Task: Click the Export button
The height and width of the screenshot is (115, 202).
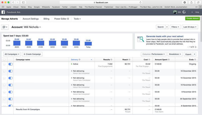Action: tap(188, 54)
